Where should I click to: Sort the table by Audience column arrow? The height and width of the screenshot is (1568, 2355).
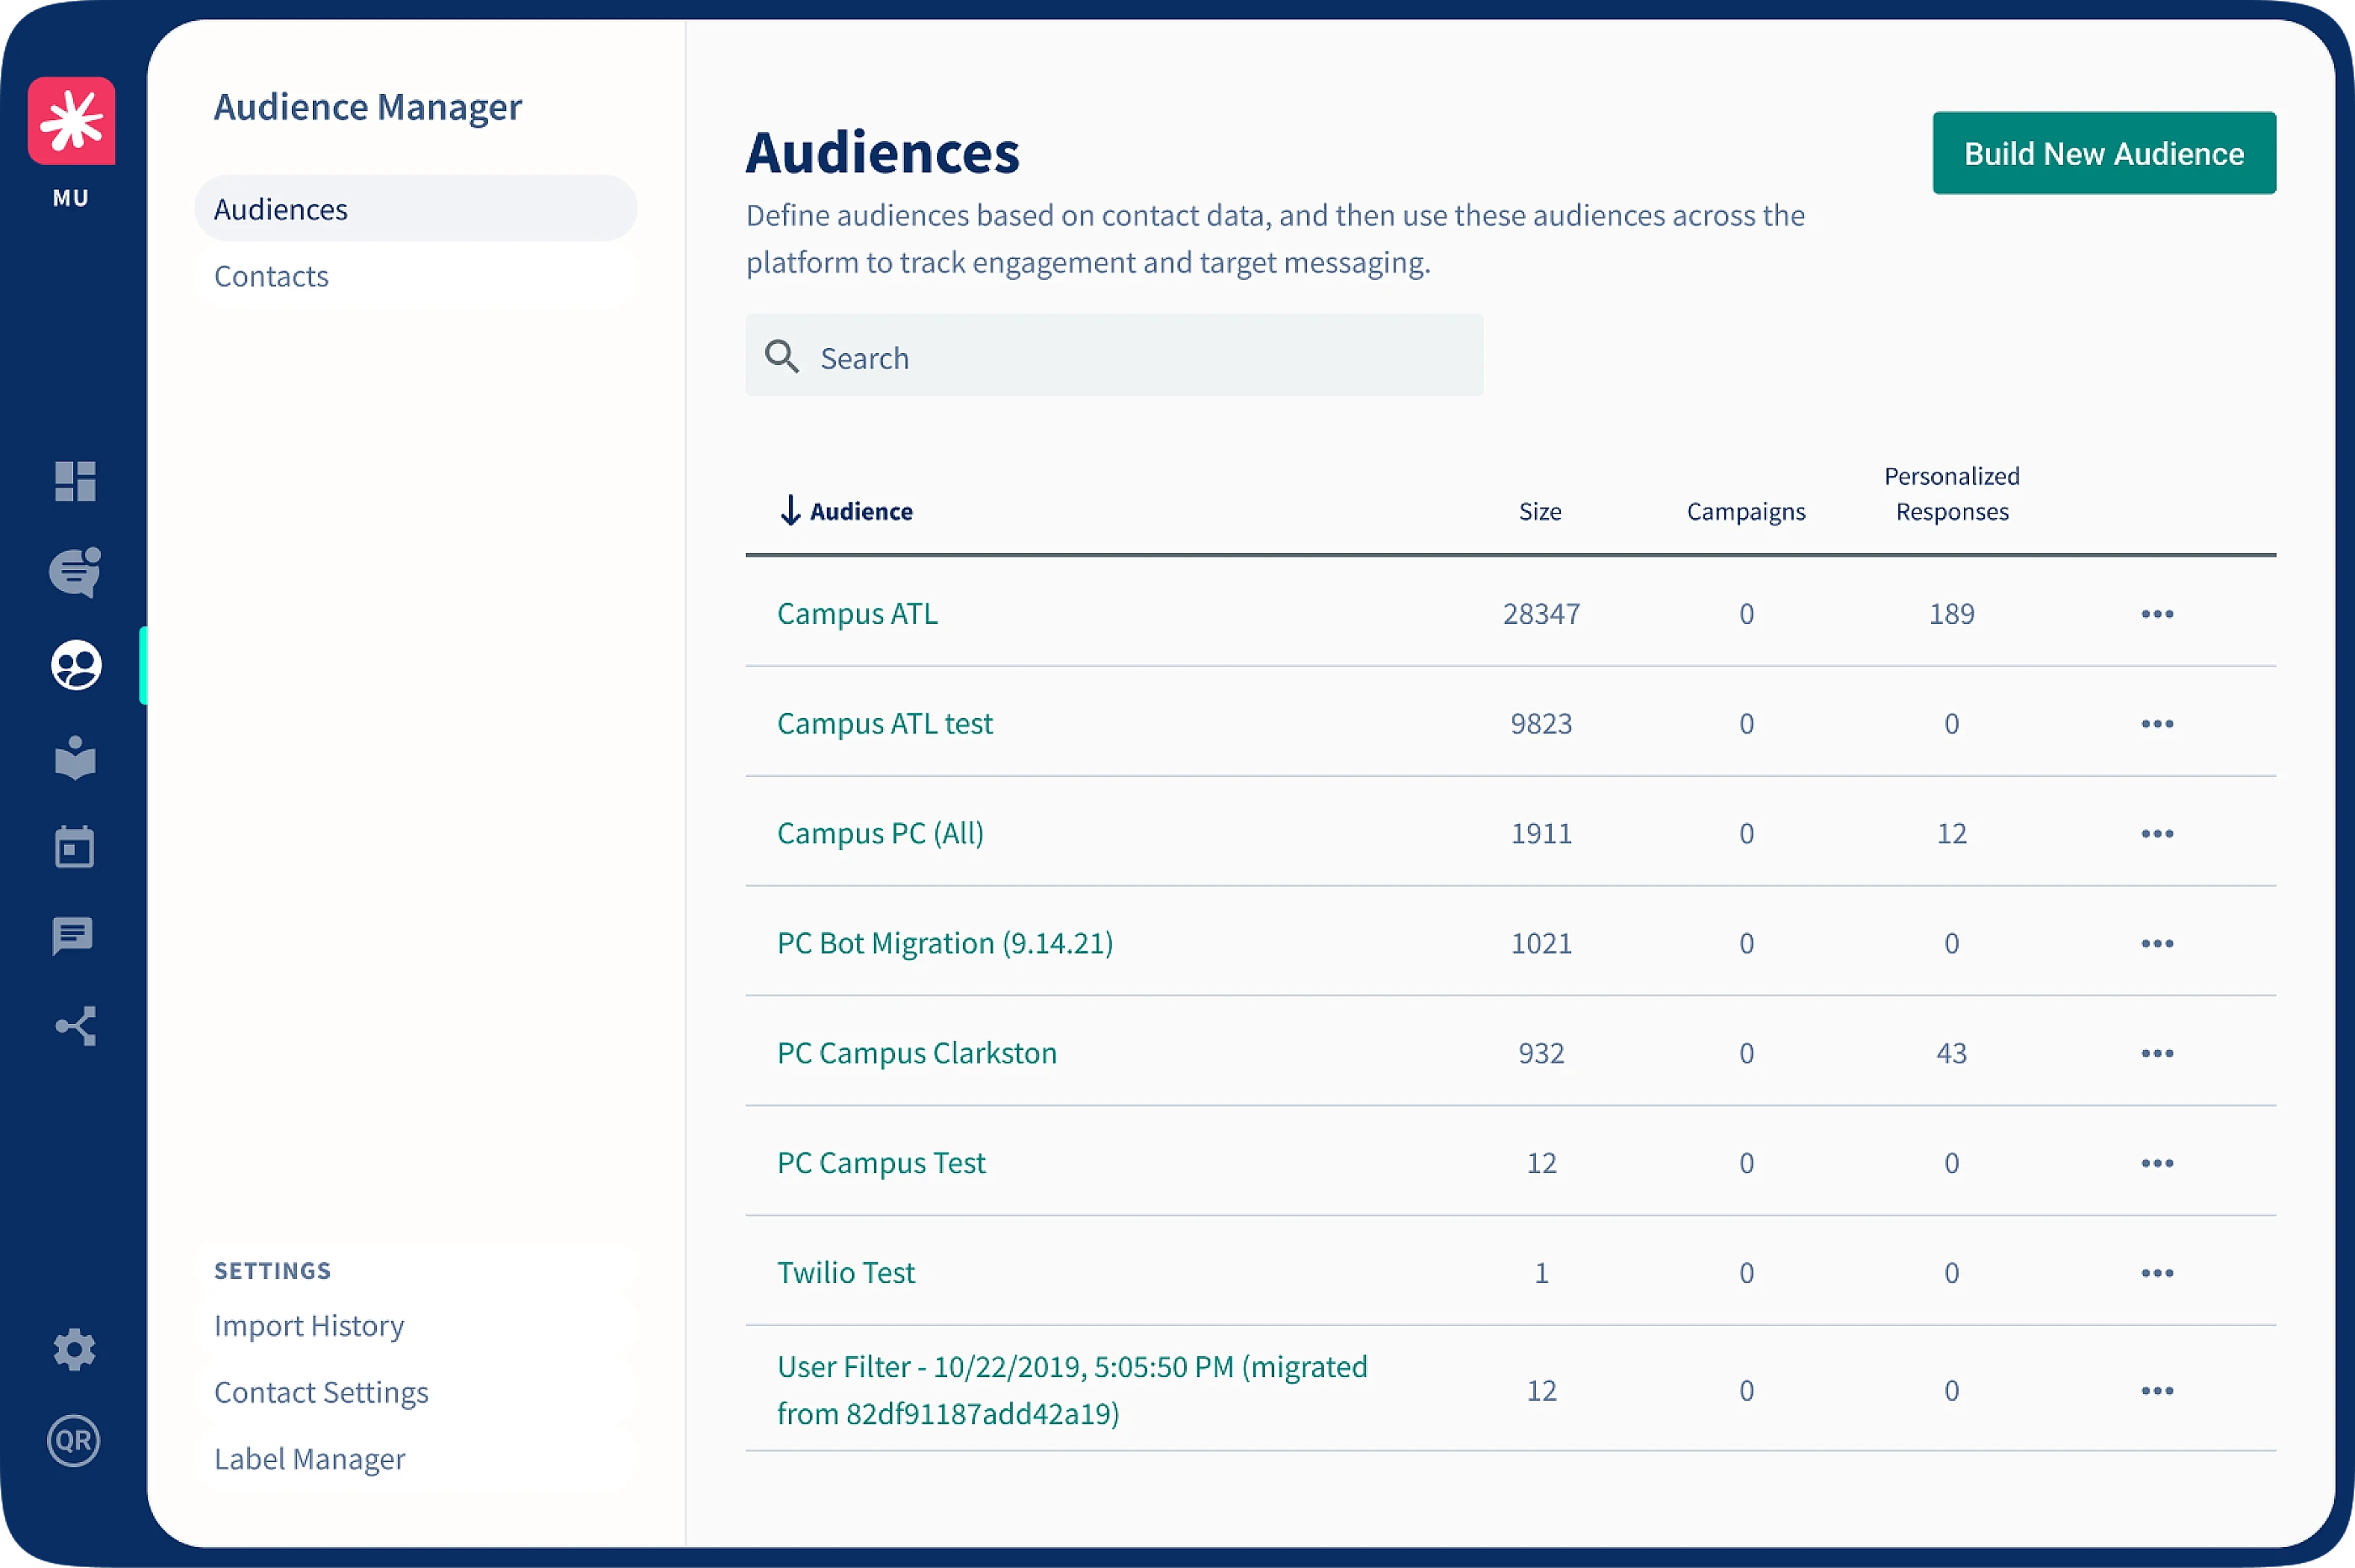(x=791, y=511)
